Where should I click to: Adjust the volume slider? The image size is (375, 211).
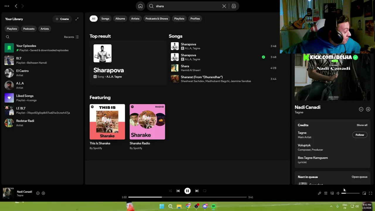(x=350, y=193)
